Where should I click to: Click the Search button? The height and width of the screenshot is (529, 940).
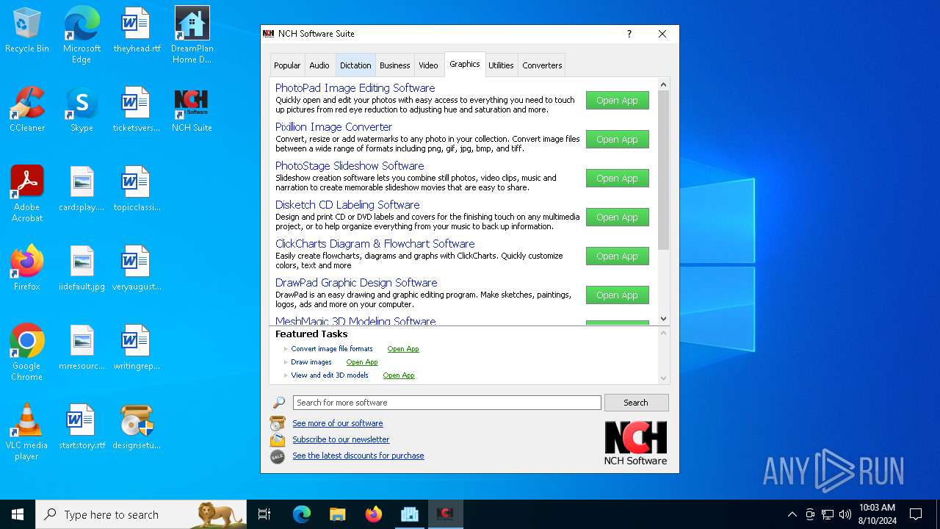636,403
